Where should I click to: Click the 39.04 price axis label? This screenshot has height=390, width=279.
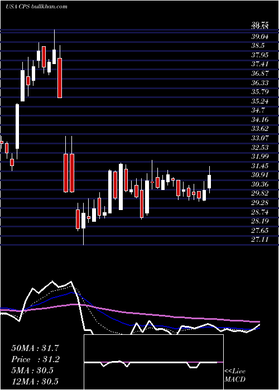[260, 37]
